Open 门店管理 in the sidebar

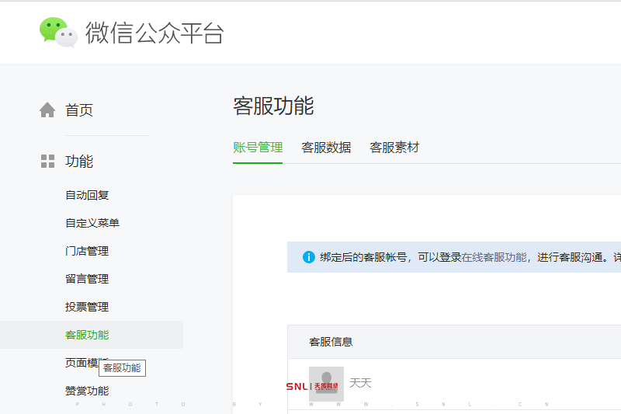click(x=87, y=251)
